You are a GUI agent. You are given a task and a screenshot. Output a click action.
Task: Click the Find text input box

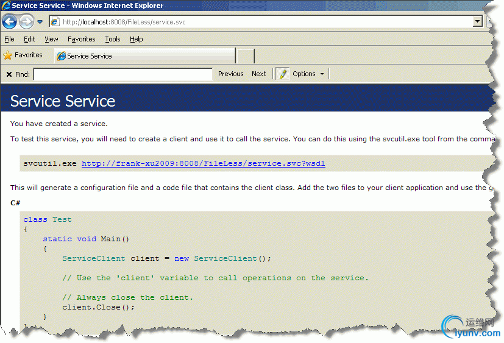point(122,74)
